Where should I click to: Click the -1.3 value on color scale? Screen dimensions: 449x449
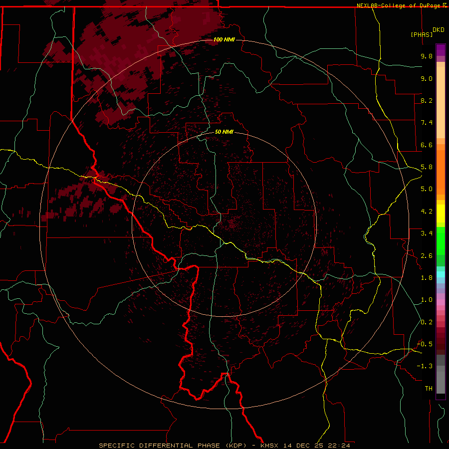pos(425,366)
